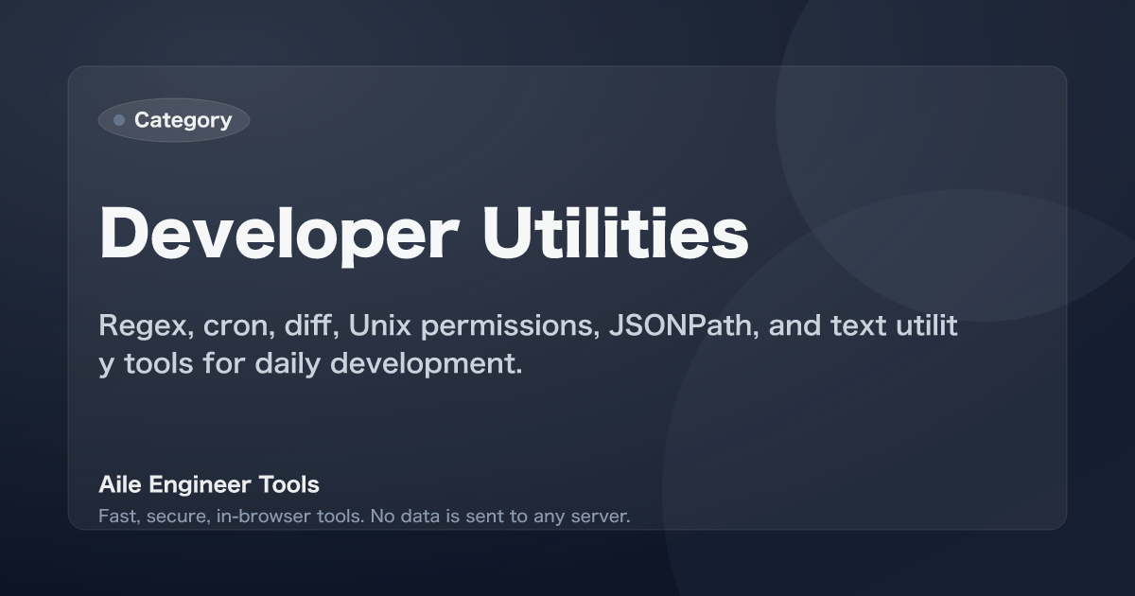1135x596 pixels.
Task: Click the description line starting 'Regex, cron, diff'
Action: pos(529,326)
